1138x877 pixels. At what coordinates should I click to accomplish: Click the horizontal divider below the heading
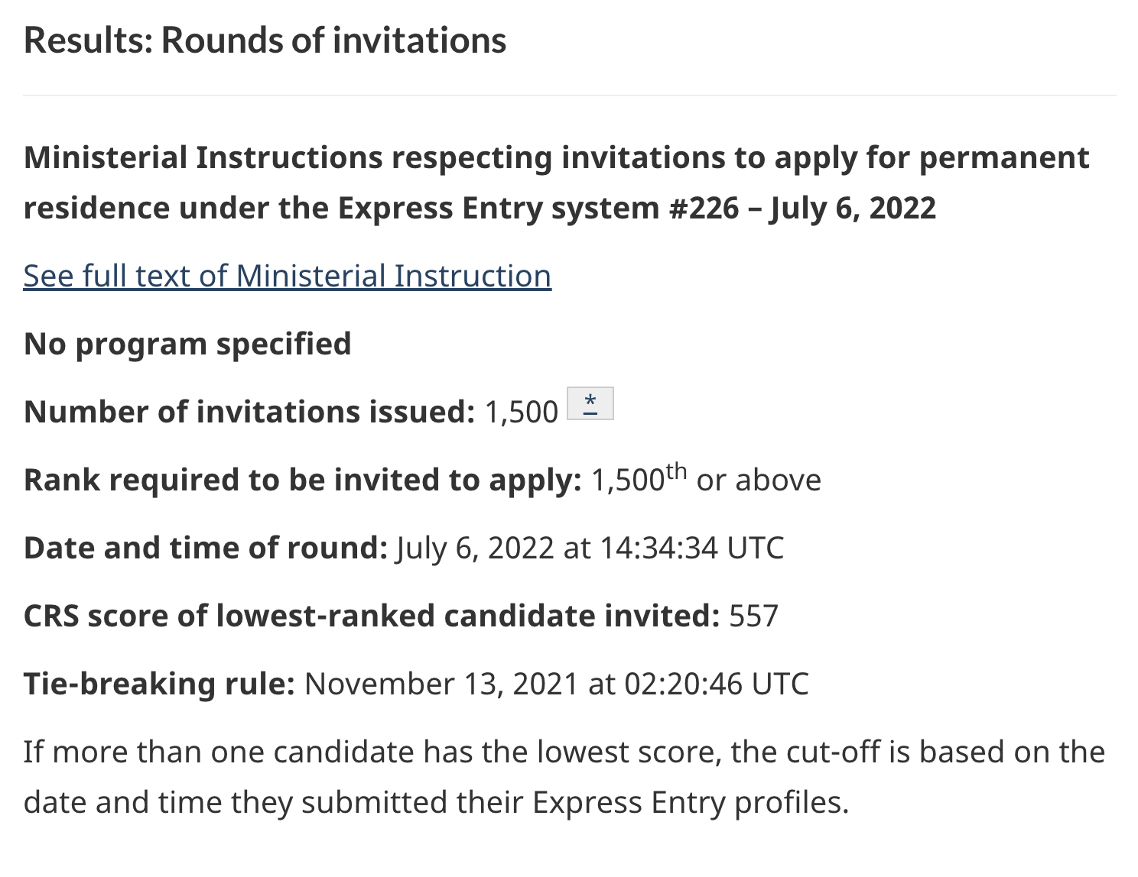pyautogui.click(x=569, y=95)
